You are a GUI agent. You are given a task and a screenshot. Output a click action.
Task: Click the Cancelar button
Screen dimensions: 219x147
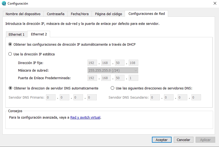click(x=183, y=140)
